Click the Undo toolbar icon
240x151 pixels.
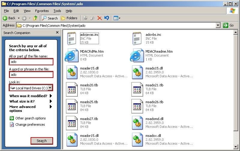tap(107, 18)
